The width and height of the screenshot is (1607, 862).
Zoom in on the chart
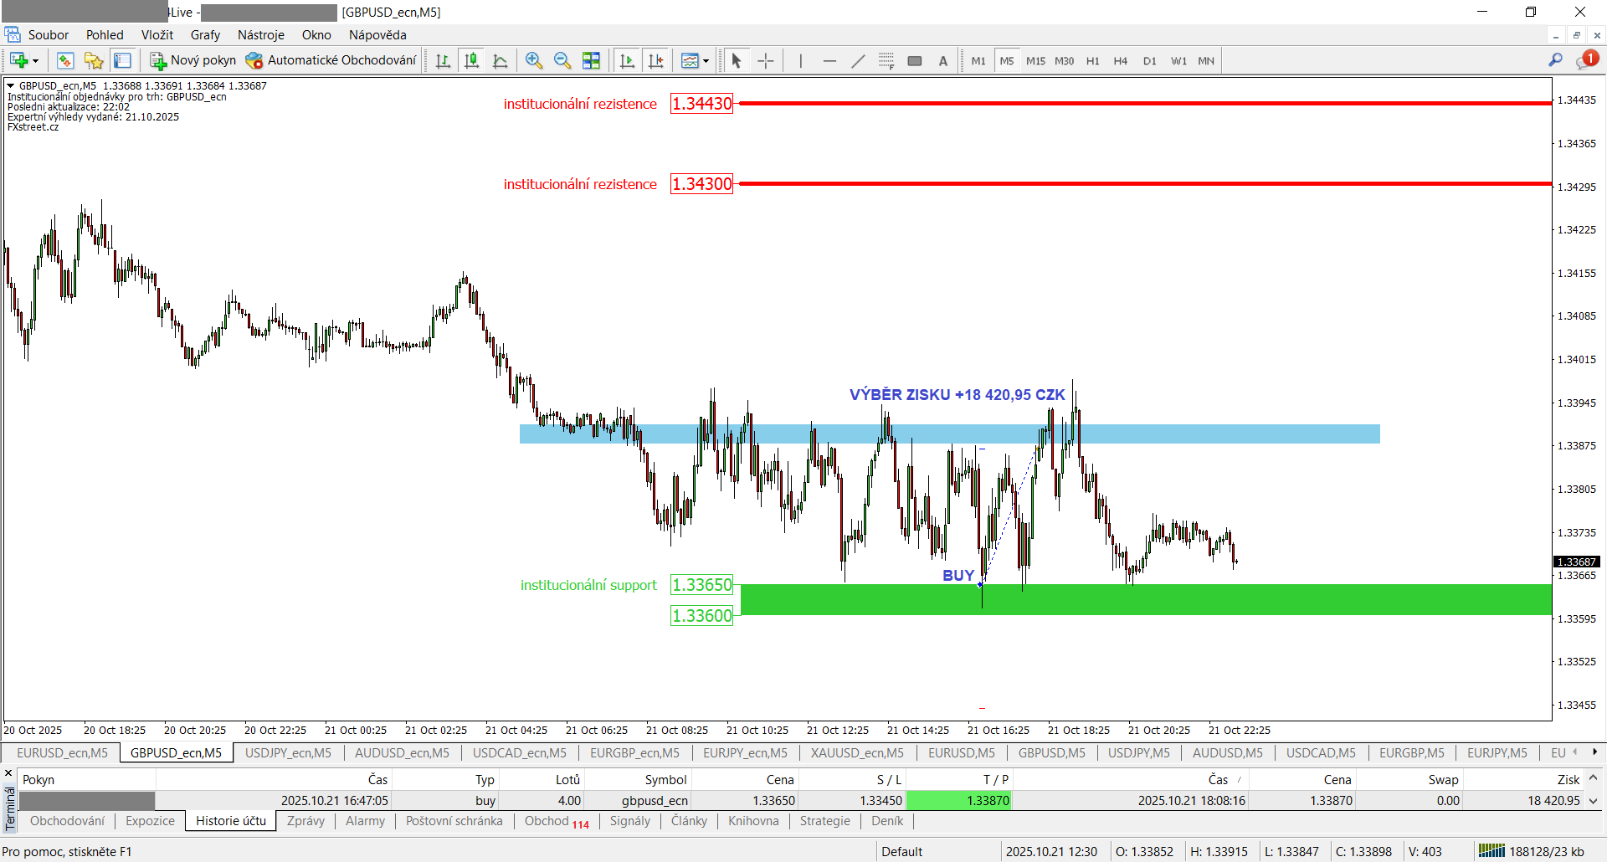[x=534, y=60]
